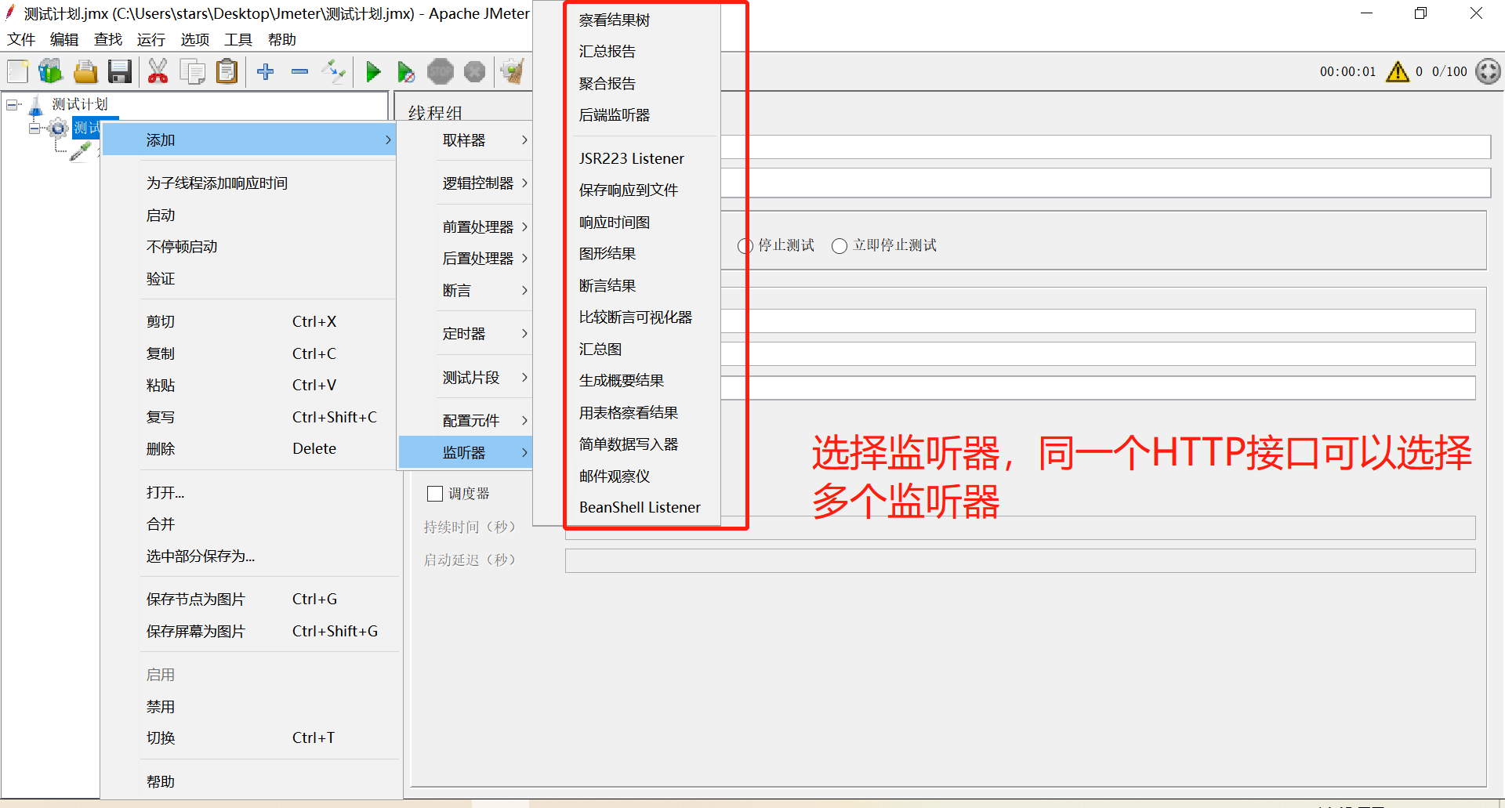The width and height of the screenshot is (1505, 808).
Task: Add a BeanShell Listener
Action: point(639,507)
